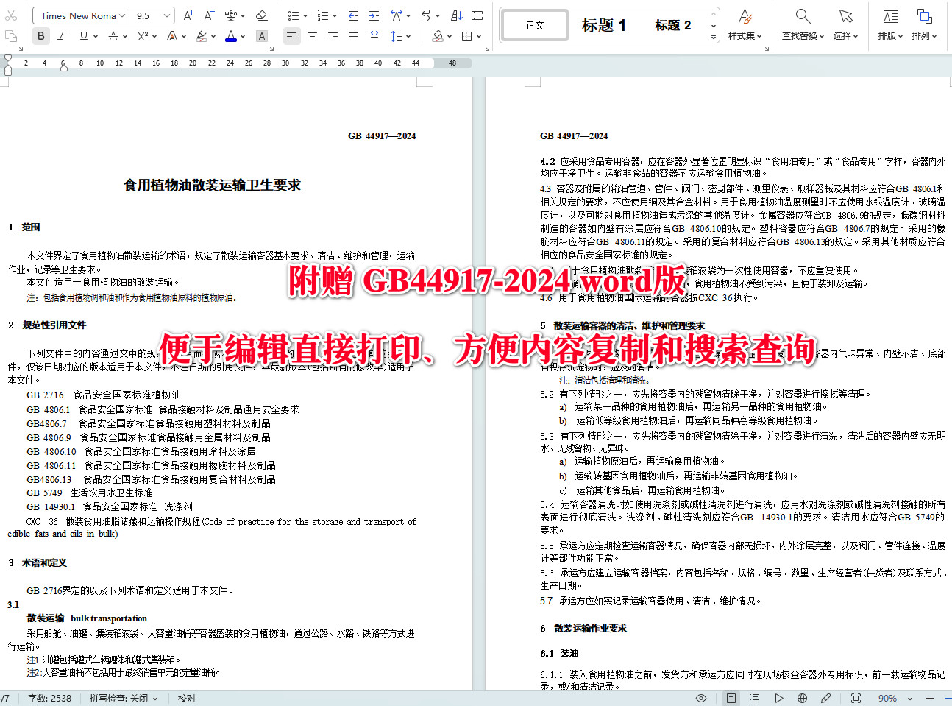This screenshot has height=706, width=952.
Task: Open the font name dropdown
Action: point(80,15)
